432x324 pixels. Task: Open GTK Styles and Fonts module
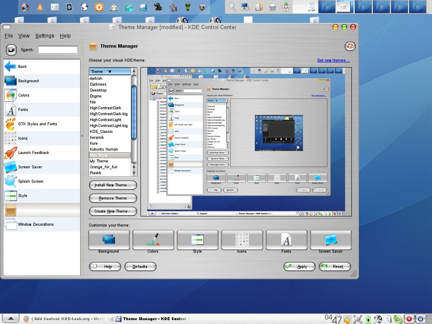click(42, 124)
